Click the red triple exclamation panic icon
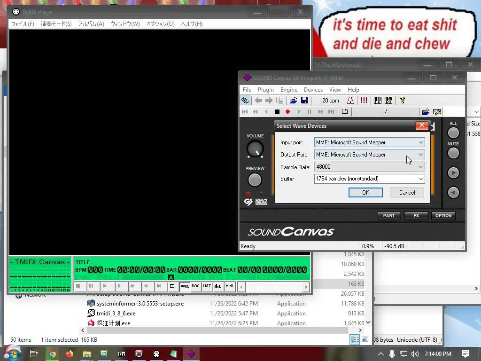The height and width of the screenshot is (361, 481). click(x=364, y=101)
